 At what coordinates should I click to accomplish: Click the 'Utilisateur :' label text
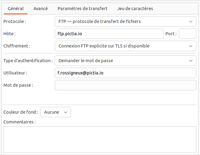point(15,73)
